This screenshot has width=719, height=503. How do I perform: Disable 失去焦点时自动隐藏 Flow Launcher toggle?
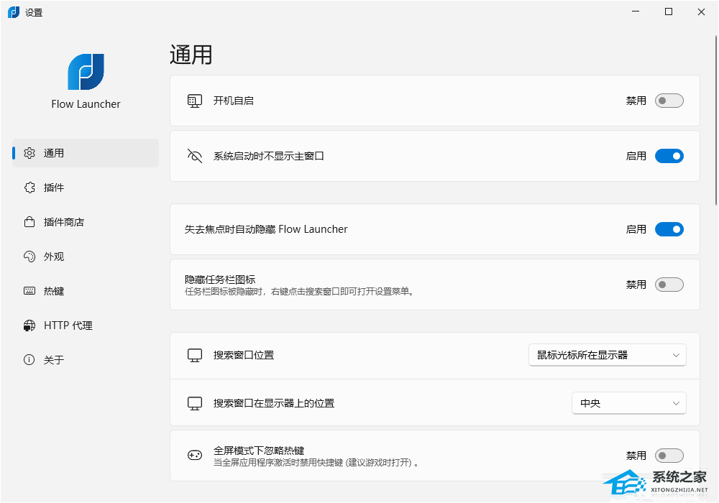tap(669, 229)
